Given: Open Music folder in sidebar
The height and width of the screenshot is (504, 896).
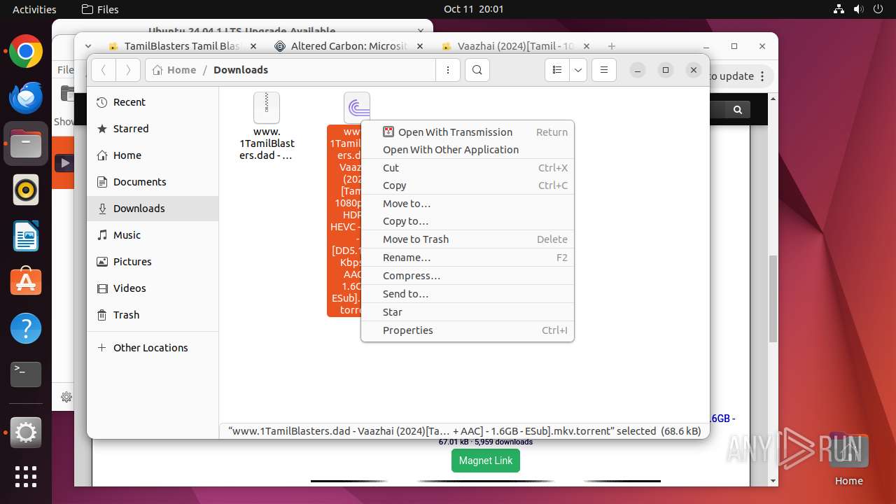Looking at the screenshot, I should (153, 235).
